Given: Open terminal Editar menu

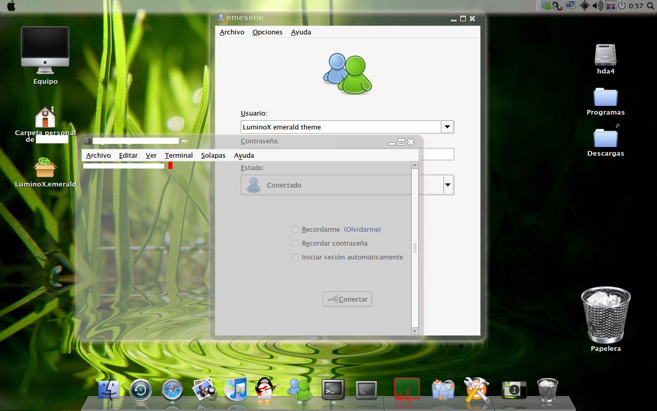Looking at the screenshot, I should [128, 155].
